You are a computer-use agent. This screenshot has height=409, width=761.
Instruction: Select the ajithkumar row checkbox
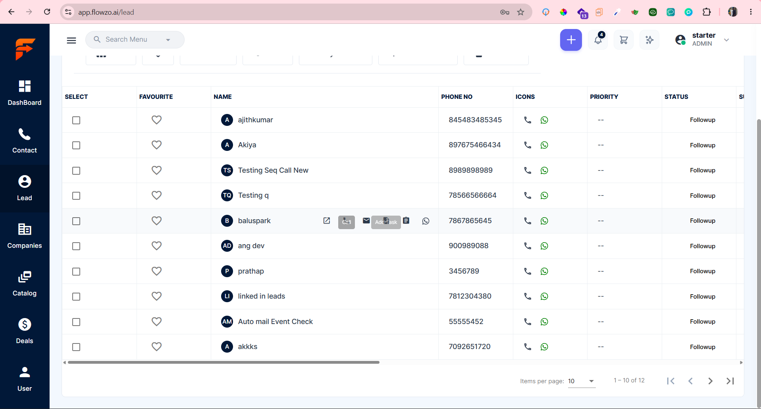coord(76,120)
